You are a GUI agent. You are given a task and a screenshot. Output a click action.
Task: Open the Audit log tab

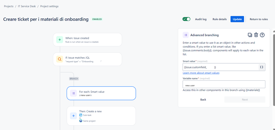[x=201, y=19]
